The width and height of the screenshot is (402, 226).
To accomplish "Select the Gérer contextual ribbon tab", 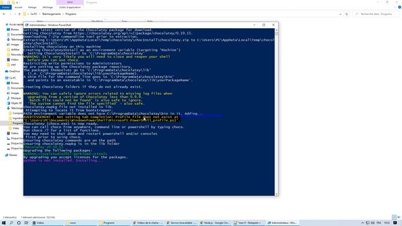I will (70, 3).
